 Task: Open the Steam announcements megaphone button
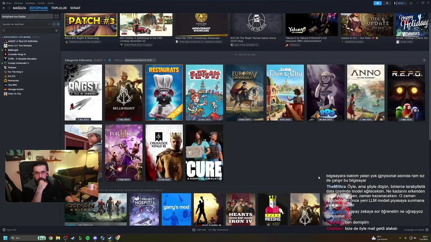pos(377,3)
